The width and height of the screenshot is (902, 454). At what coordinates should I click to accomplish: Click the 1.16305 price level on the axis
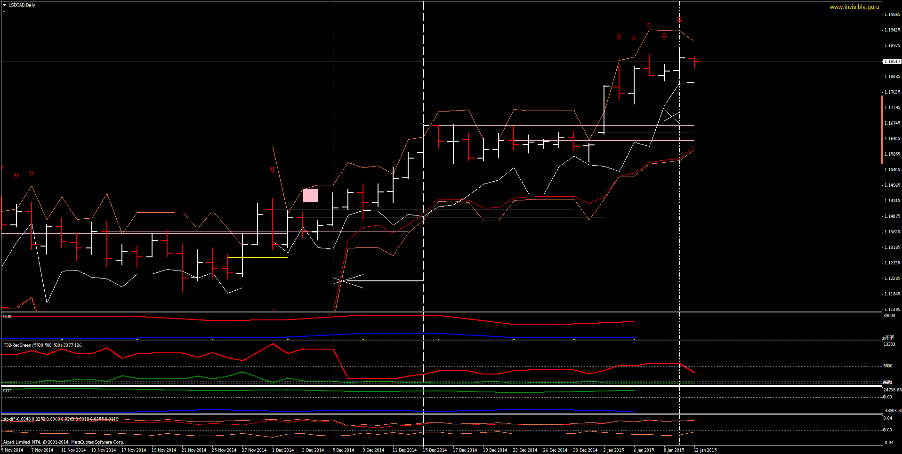click(x=892, y=139)
